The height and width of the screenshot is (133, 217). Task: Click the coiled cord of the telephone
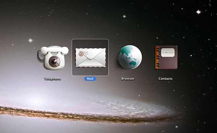pos(39,56)
